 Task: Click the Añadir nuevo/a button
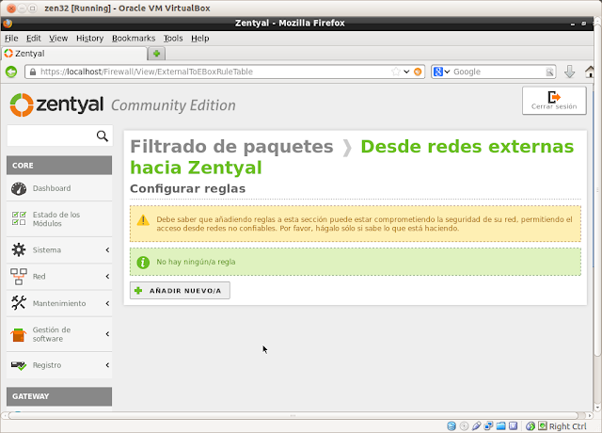point(180,291)
